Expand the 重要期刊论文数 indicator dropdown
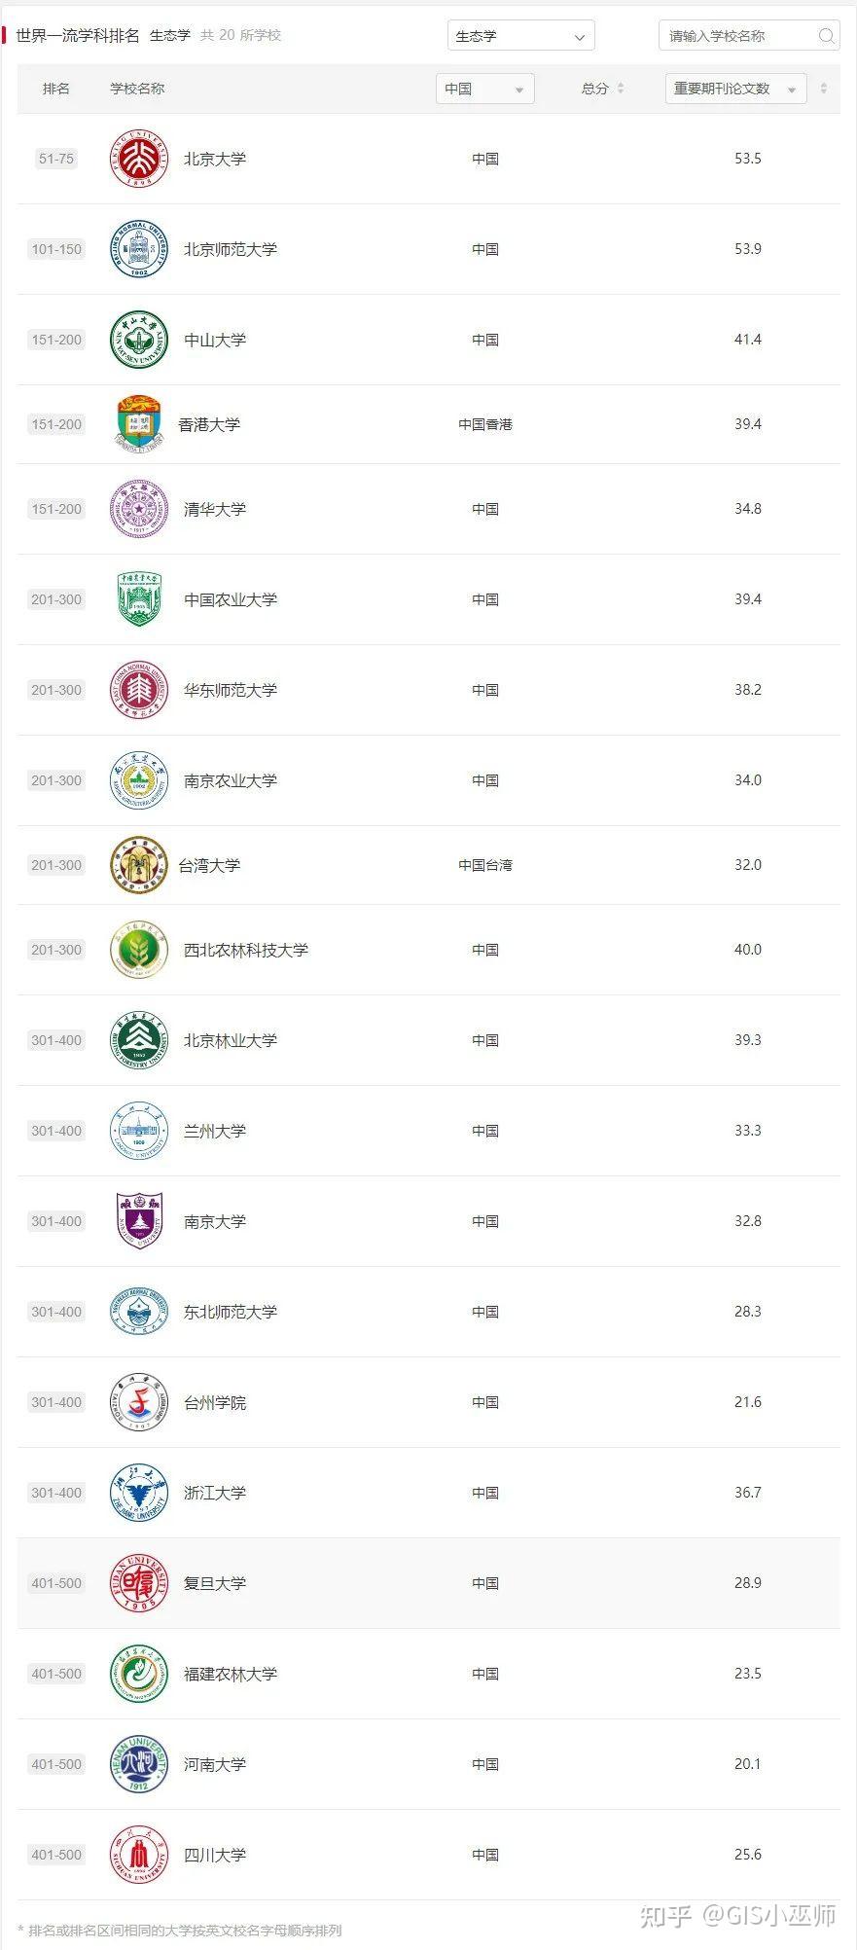 (735, 89)
